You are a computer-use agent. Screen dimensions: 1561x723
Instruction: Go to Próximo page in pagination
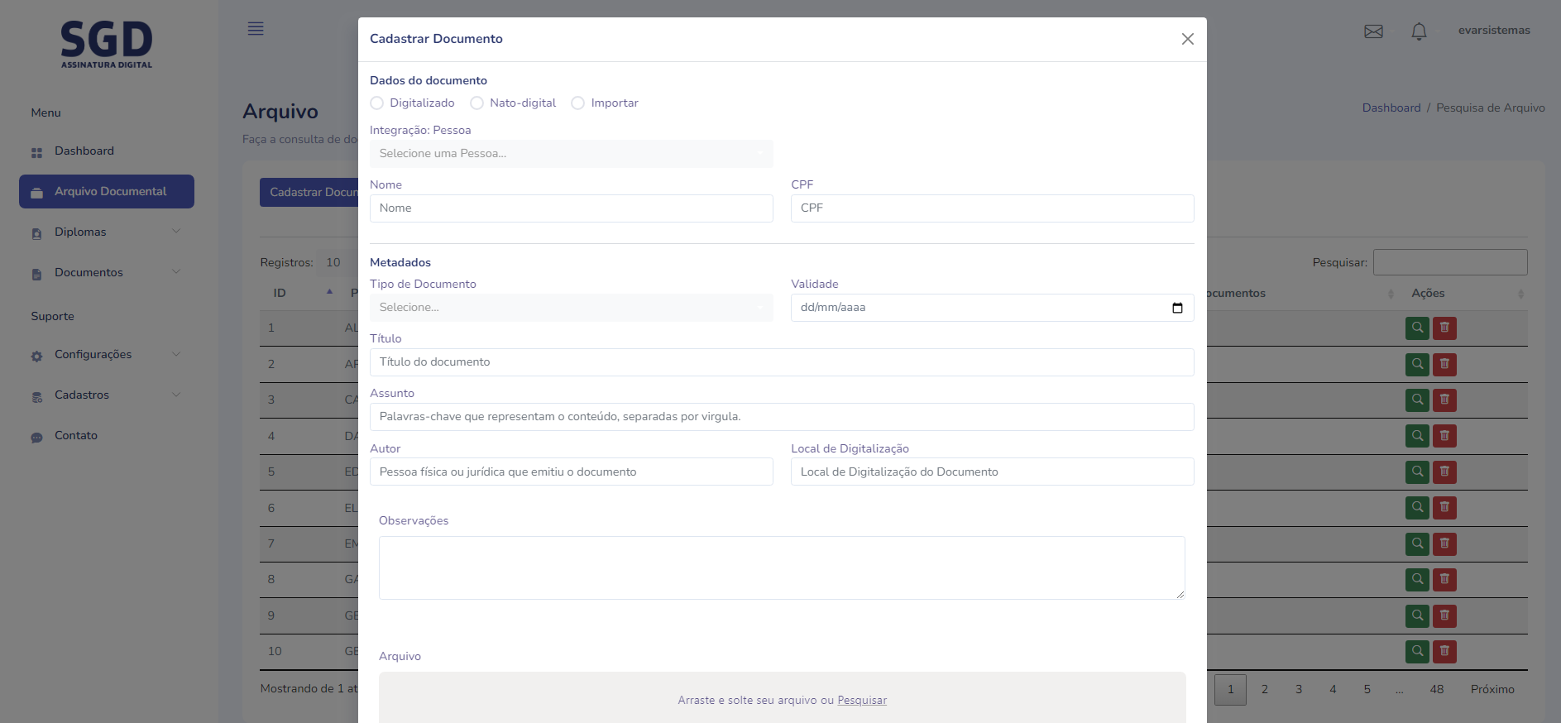pyautogui.click(x=1492, y=689)
